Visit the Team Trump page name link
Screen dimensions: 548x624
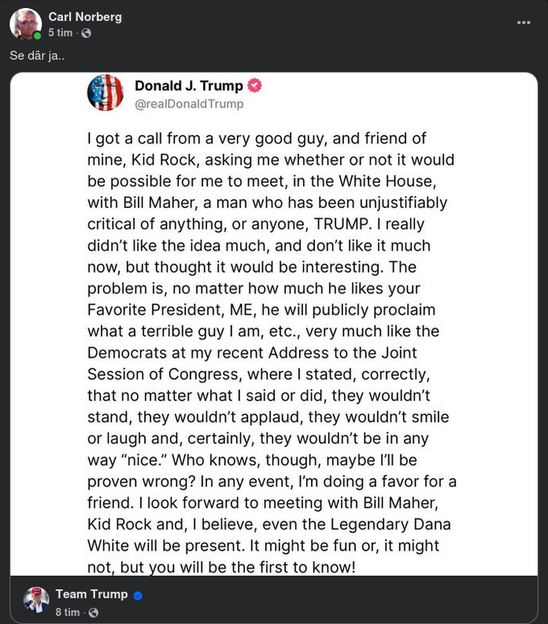click(91, 594)
